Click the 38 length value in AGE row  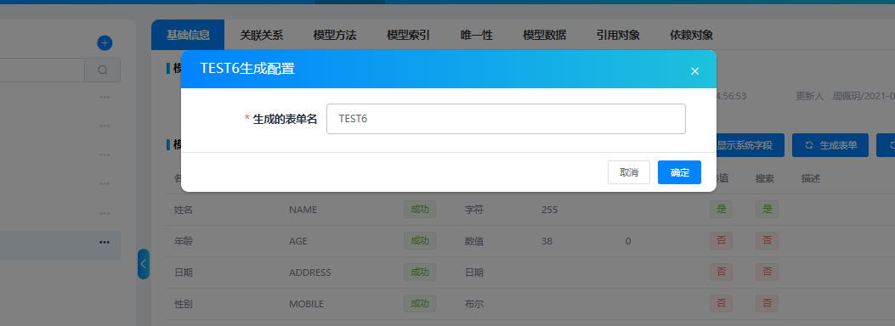tap(547, 241)
